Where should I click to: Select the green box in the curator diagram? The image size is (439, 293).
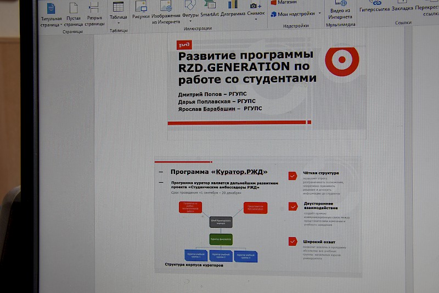pyautogui.click(x=221, y=239)
